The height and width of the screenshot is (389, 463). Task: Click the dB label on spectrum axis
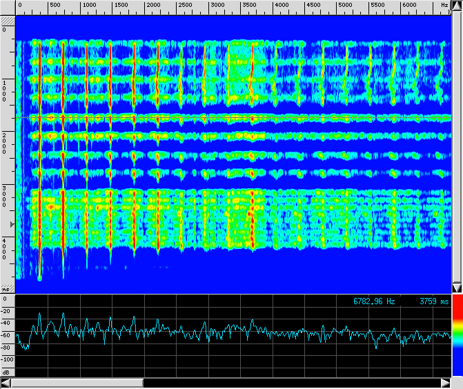[7, 372]
